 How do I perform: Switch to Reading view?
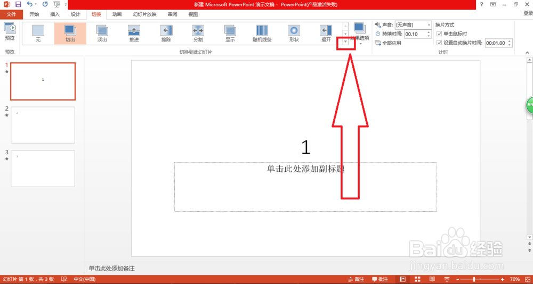[x=432, y=279]
